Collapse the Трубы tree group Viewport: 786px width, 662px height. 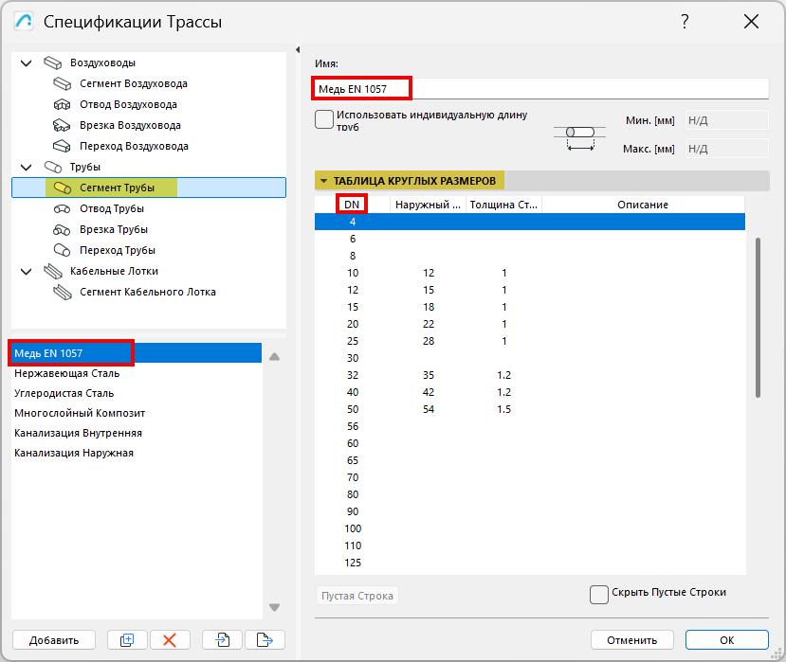(26, 168)
